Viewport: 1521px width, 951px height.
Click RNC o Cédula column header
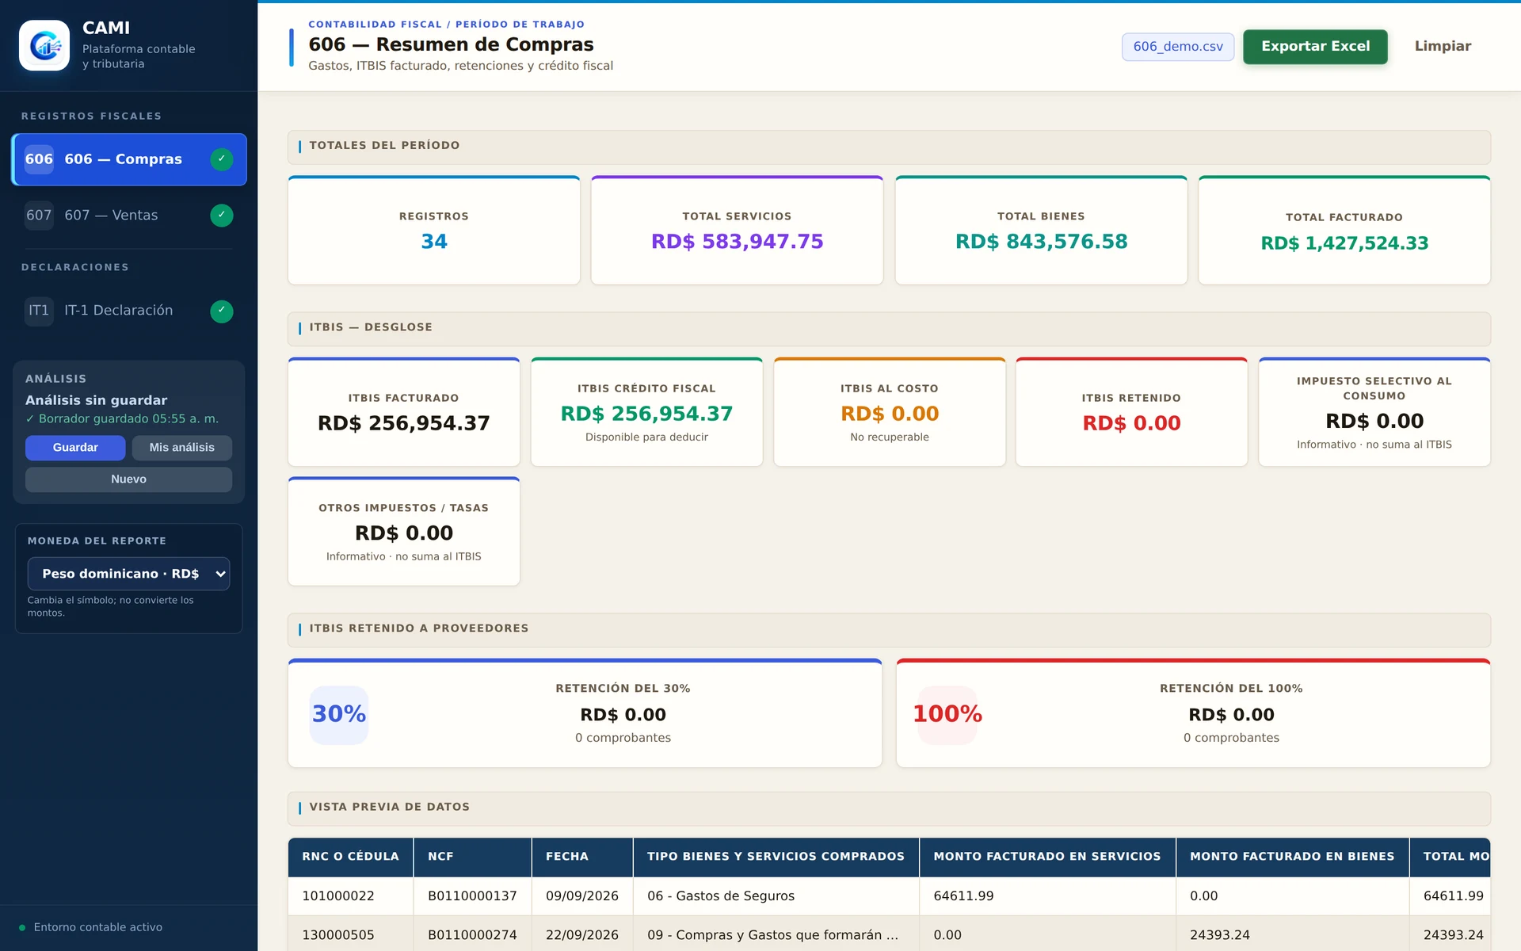[x=350, y=857]
